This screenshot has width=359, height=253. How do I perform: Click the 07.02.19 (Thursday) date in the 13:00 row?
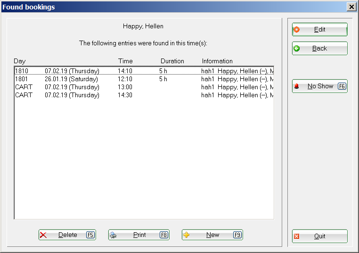tap(72, 87)
